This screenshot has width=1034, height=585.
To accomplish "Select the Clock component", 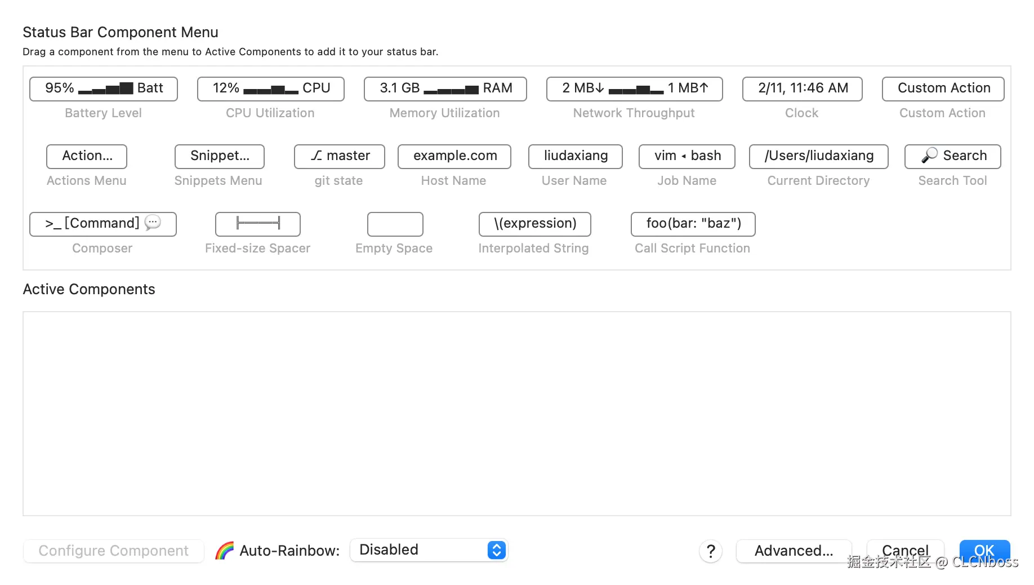I will (x=803, y=88).
